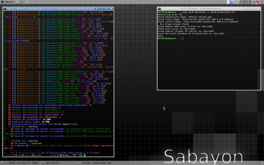Click the file manager icon beside h4rd3r taskbar entry

coord(80,163)
